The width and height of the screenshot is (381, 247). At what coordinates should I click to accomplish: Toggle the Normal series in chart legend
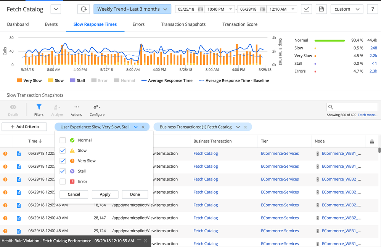click(124, 80)
